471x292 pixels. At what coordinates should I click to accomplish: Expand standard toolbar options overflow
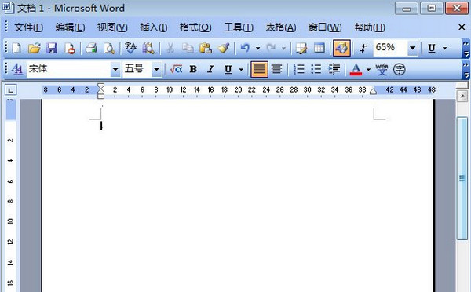[x=466, y=49]
